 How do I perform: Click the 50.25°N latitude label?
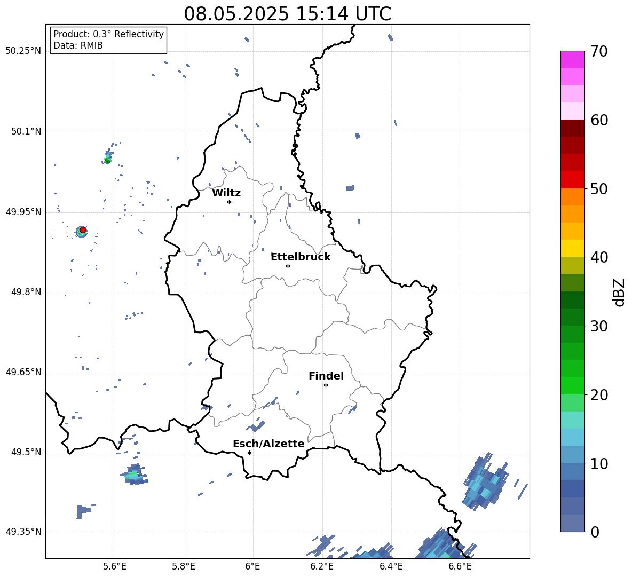pos(23,51)
